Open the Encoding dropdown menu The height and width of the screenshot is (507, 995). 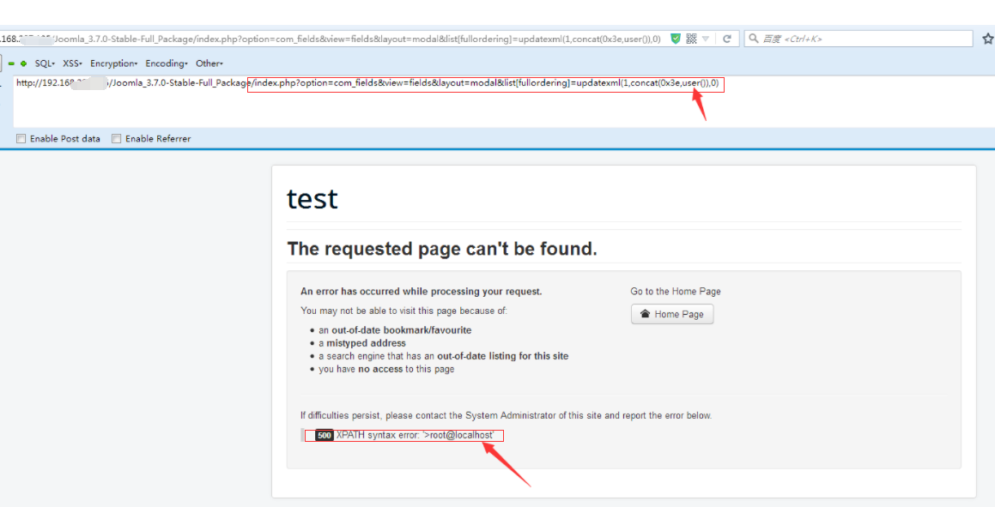pyautogui.click(x=167, y=63)
